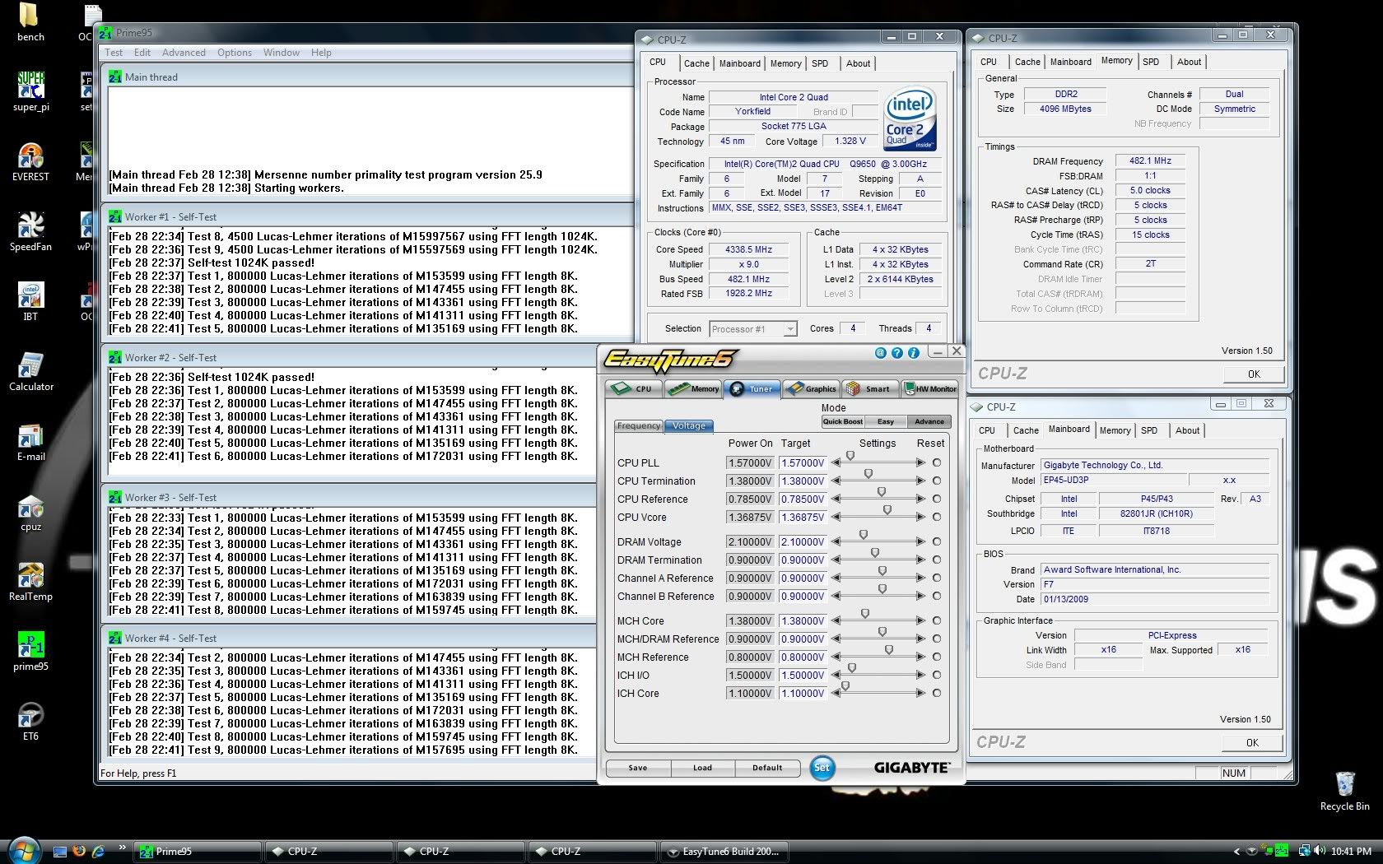Launch Internet Explorer from quick launch
The image size is (1383, 864).
click(98, 851)
